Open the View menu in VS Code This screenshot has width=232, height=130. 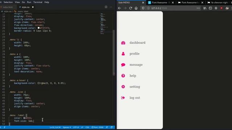[x=17, y=2]
